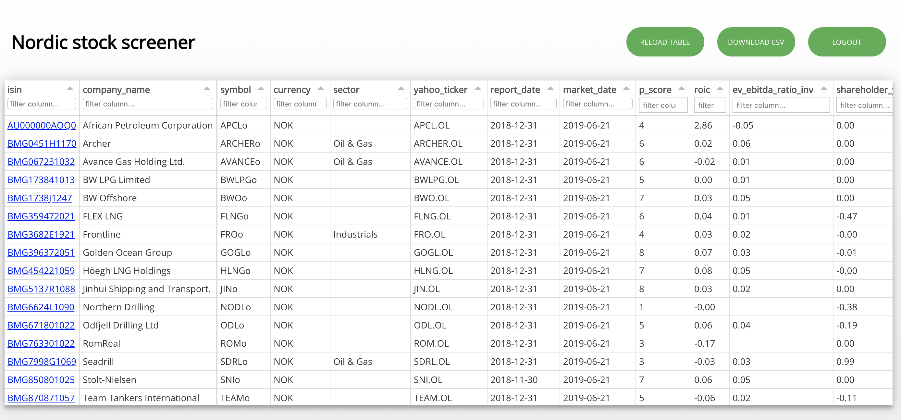Viewport: 901px width, 420px height.
Task: Open Seadrill ISIN link BMG7998G1069
Action: coord(42,361)
